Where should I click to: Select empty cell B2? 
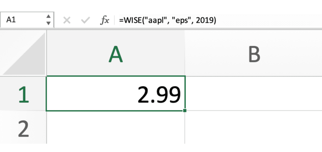[253, 127]
